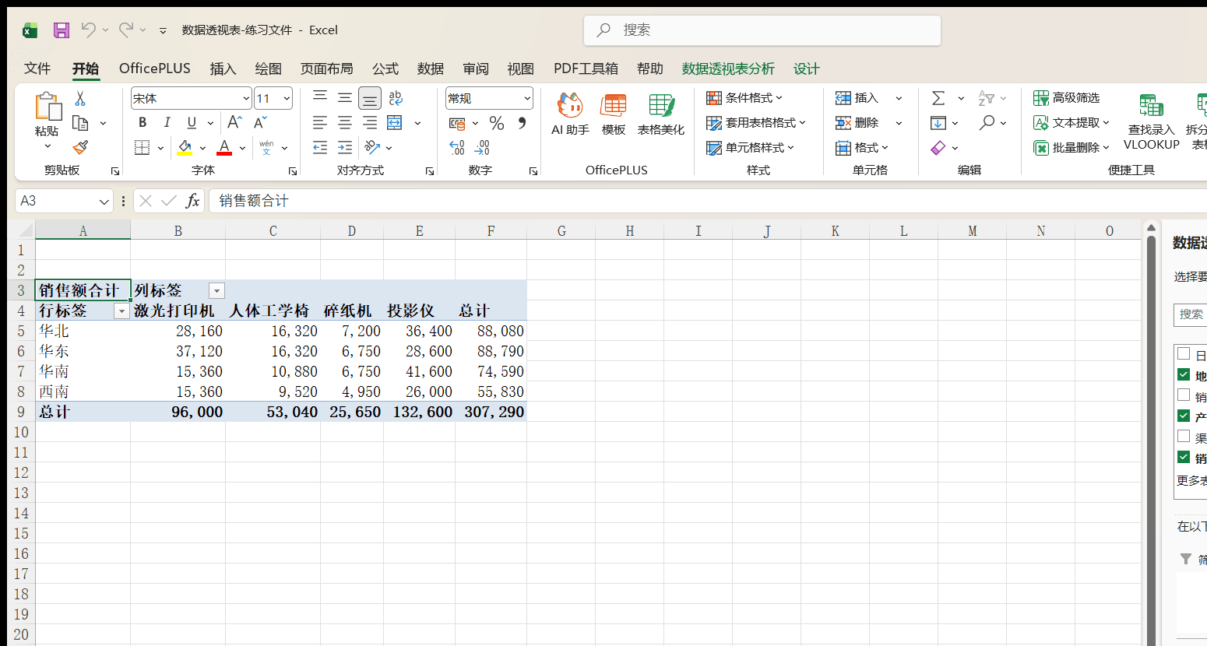This screenshot has width=1207, height=646.
Task: Switch to the 数据透视表分析 tab
Action: 728,68
